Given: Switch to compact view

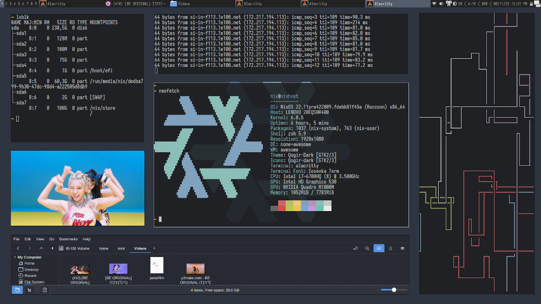Looking at the screenshot, I should click(403, 248).
